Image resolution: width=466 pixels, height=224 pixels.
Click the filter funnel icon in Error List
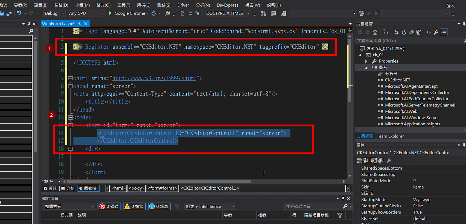pyautogui.click(x=340, y=215)
